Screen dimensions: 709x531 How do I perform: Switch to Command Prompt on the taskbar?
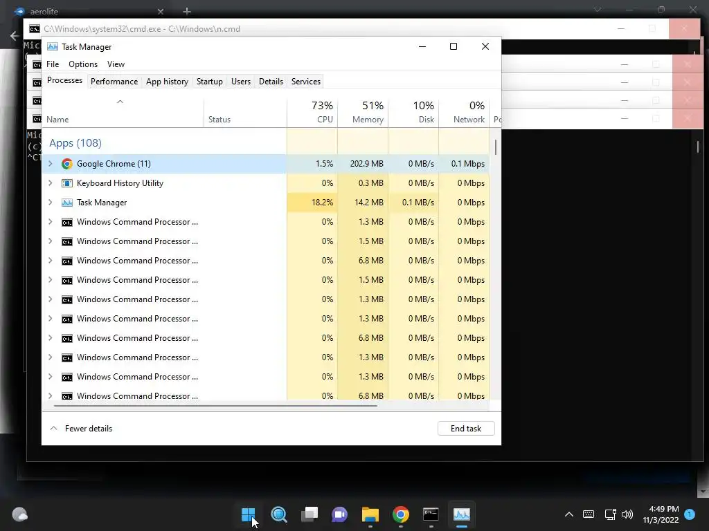(431, 514)
